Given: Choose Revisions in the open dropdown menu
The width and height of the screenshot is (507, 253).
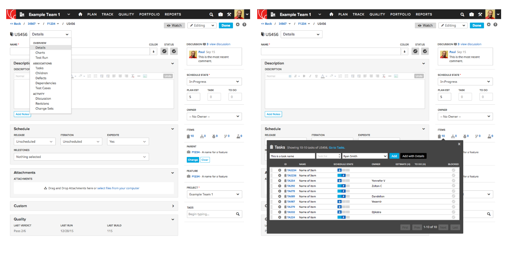Looking at the screenshot, I should tap(42, 104).
